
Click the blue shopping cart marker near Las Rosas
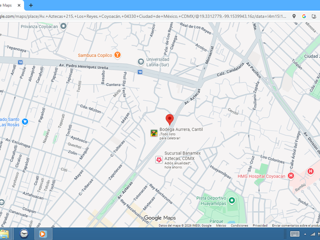25,122
